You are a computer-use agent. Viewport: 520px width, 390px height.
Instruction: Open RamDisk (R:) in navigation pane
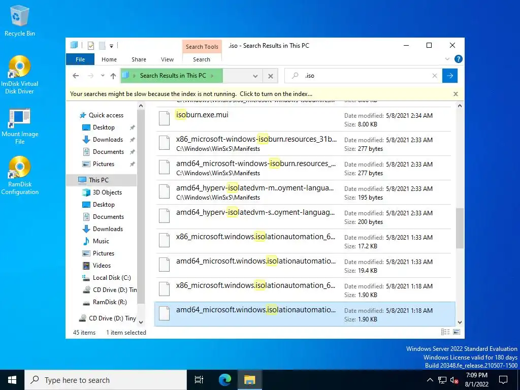(x=110, y=302)
